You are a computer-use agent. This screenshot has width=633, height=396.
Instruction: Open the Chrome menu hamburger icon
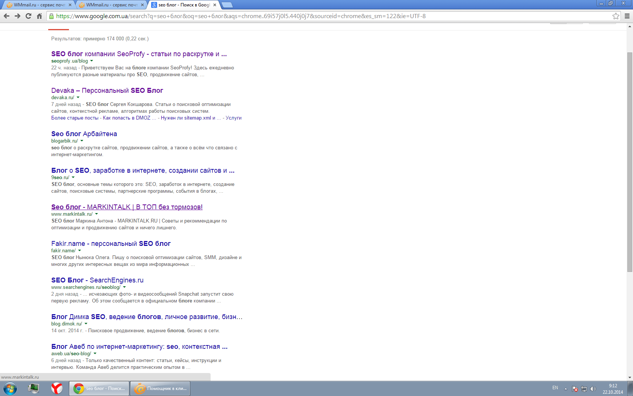coord(627,16)
